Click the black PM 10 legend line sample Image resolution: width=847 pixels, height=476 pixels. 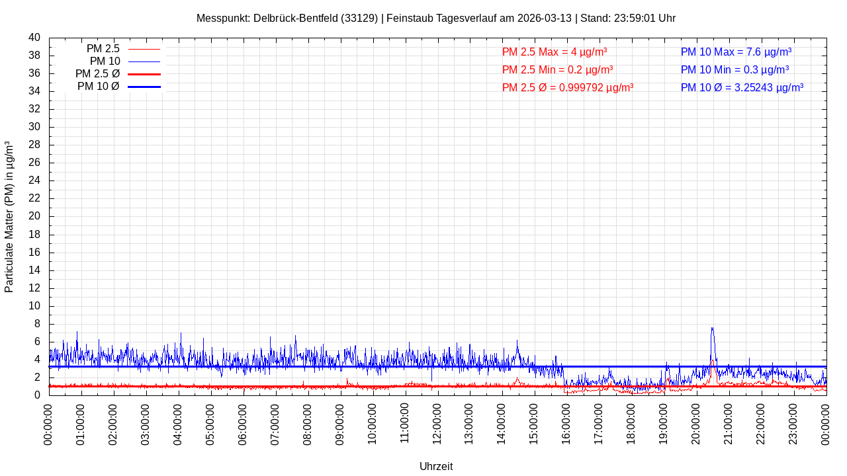coord(144,61)
